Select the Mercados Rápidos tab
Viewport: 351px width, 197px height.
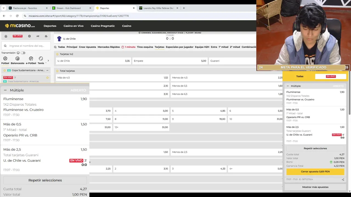[109, 47]
